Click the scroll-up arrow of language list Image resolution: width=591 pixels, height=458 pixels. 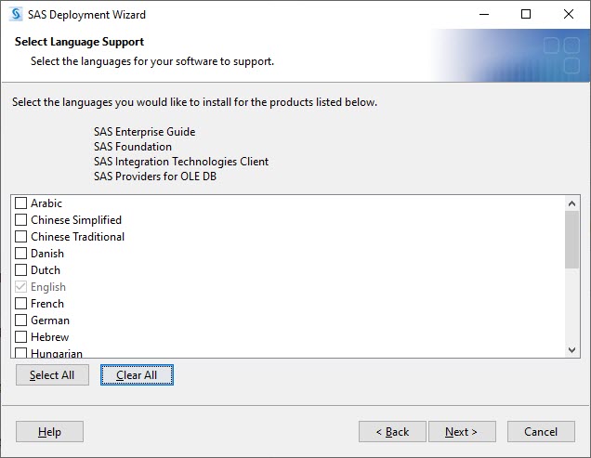pyautogui.click(x=571, y=203)
